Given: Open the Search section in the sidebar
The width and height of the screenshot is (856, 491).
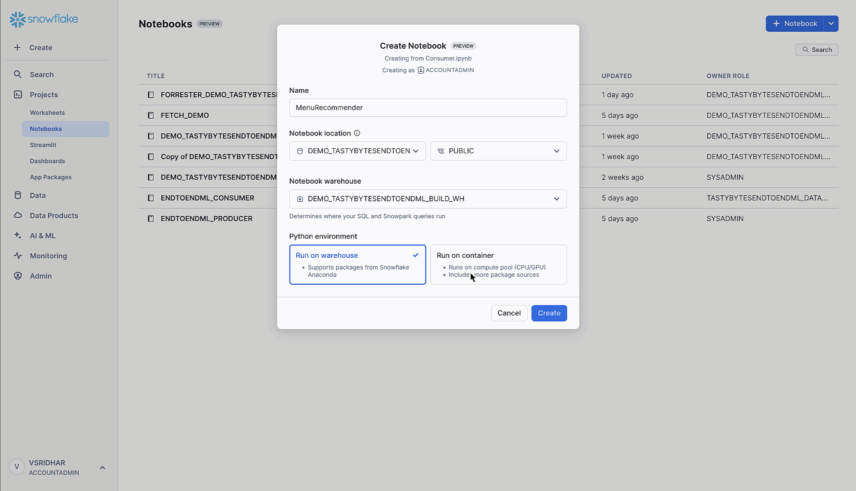Looking at the screenshot, I should coord(41,74).
